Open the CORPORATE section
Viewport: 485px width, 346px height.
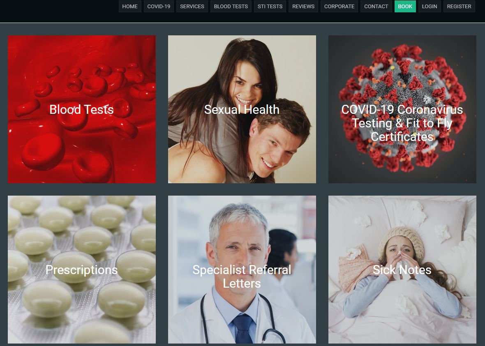tap(339, 7)
